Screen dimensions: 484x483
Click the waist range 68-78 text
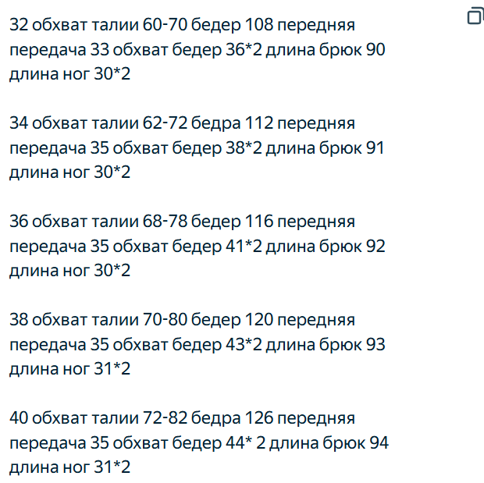coord(165,222)
